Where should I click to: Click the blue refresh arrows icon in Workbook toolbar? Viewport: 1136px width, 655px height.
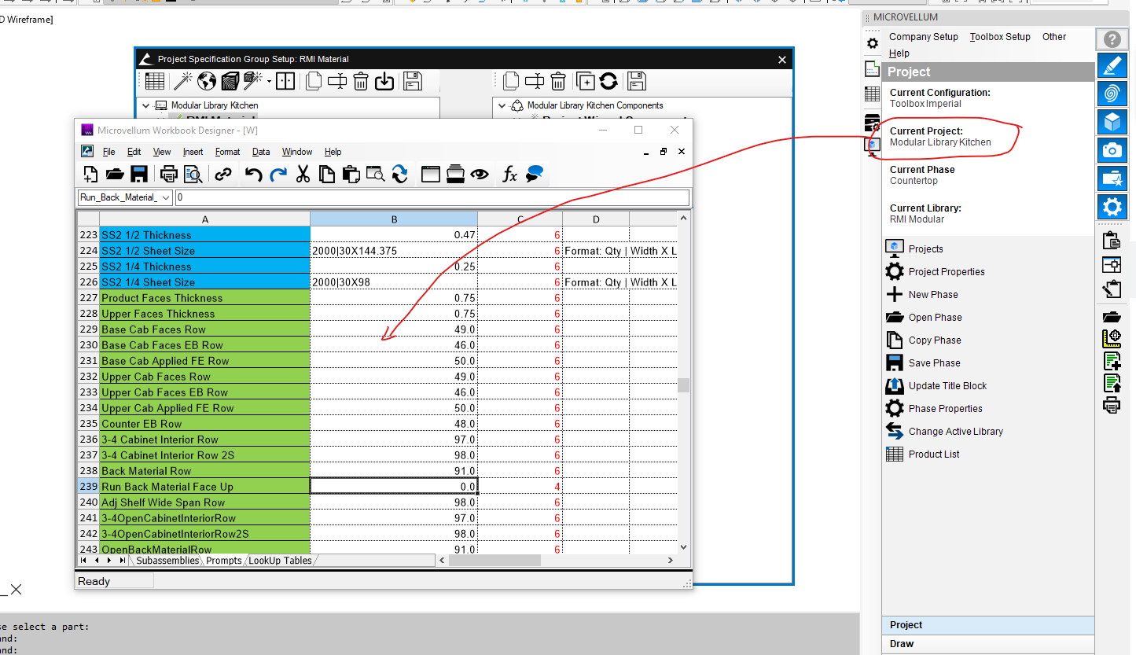399,175
